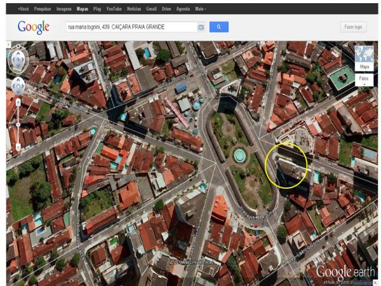Click the zoom slider handle
381x286 pixels.
(18, 125)
